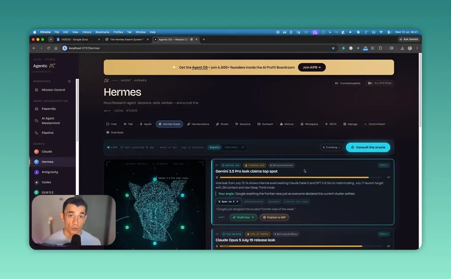
Task: Open the Sessions tab
Action: (243, 124)
